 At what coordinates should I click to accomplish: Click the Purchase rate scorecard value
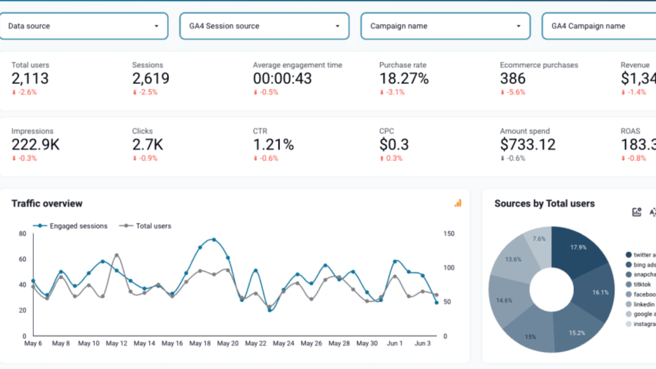pyautogui.click(x=404, y=79)
